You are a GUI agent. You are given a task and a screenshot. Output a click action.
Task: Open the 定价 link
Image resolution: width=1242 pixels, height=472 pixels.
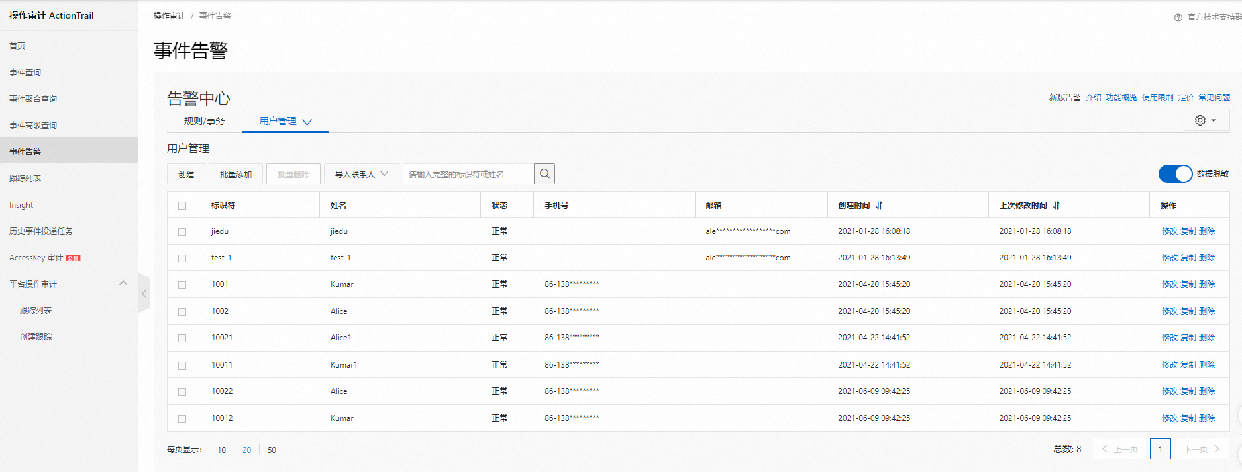1186,98
